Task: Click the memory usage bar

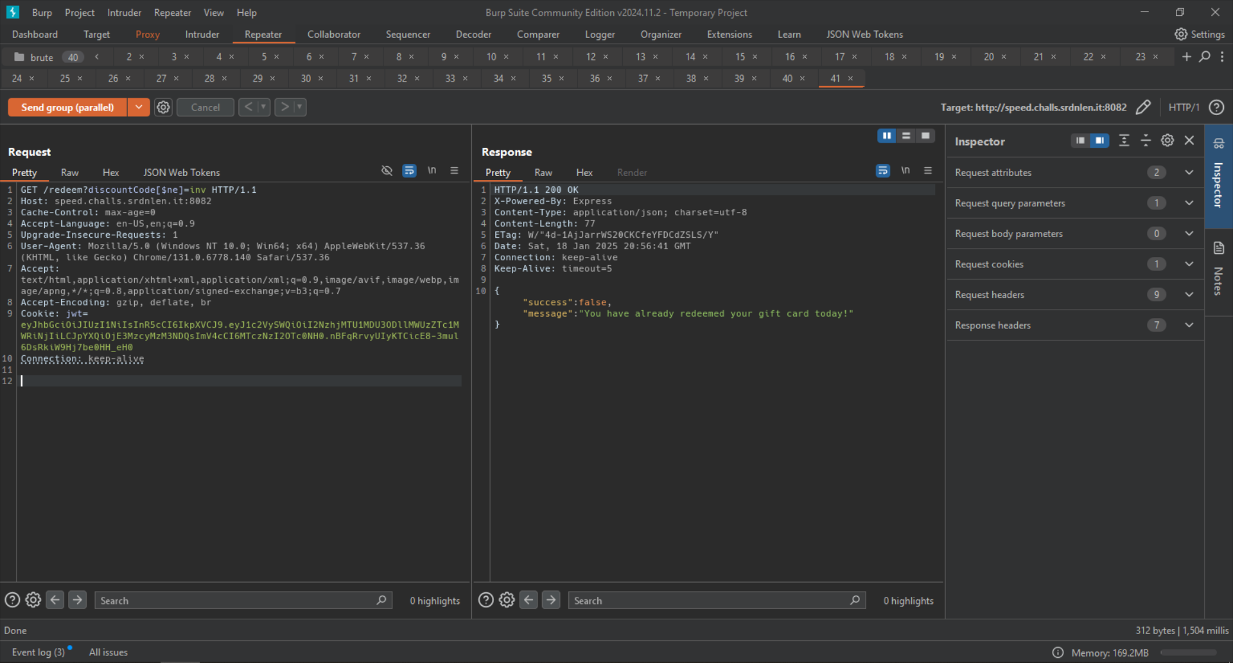Action: pyautogui.click(x=1188, y=653)
